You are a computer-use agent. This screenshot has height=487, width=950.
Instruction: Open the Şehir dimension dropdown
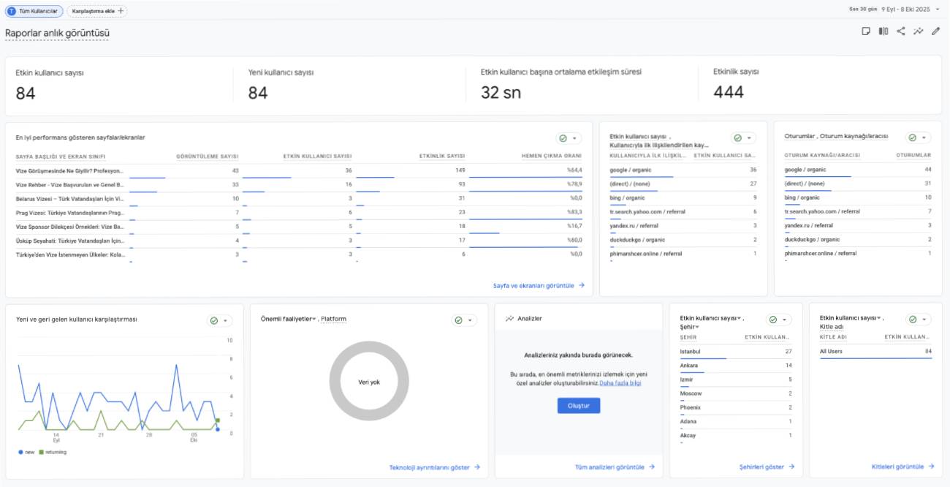pos(698,327)
